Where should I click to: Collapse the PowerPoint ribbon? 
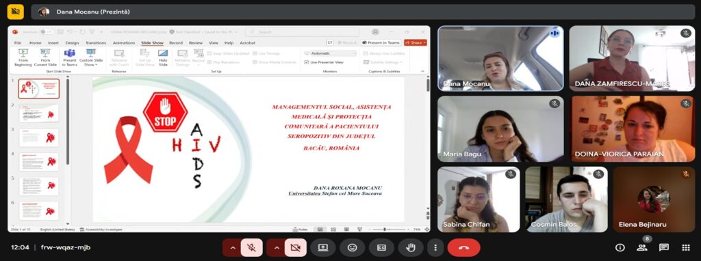point(423,71)
